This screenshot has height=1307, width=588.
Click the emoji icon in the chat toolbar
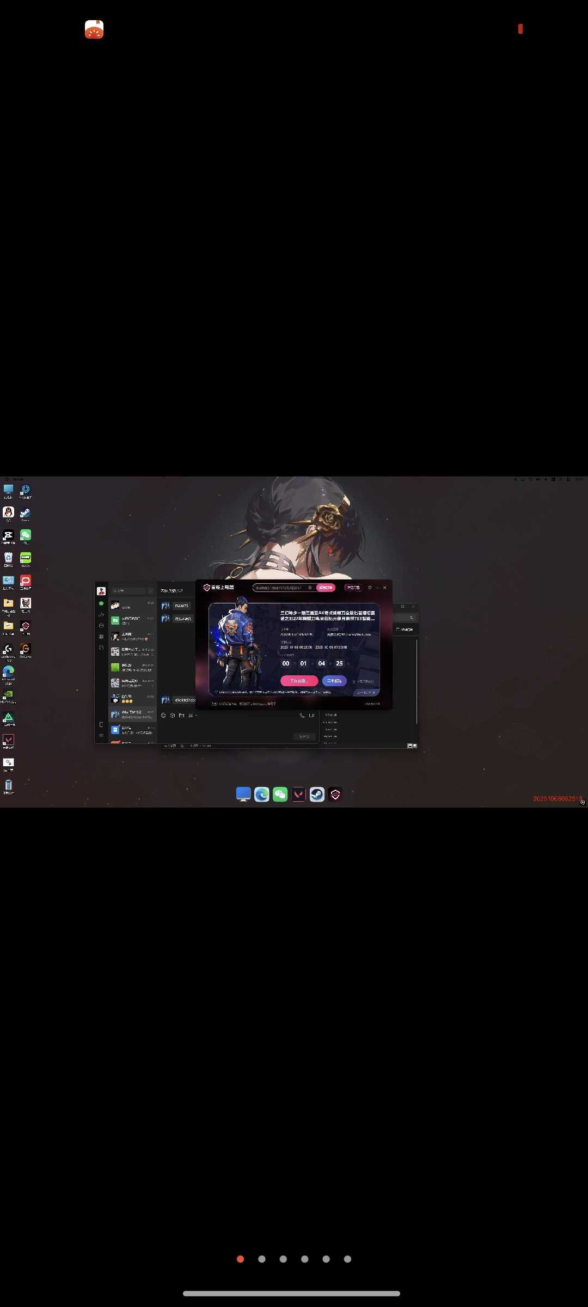(x=163, y=715)
